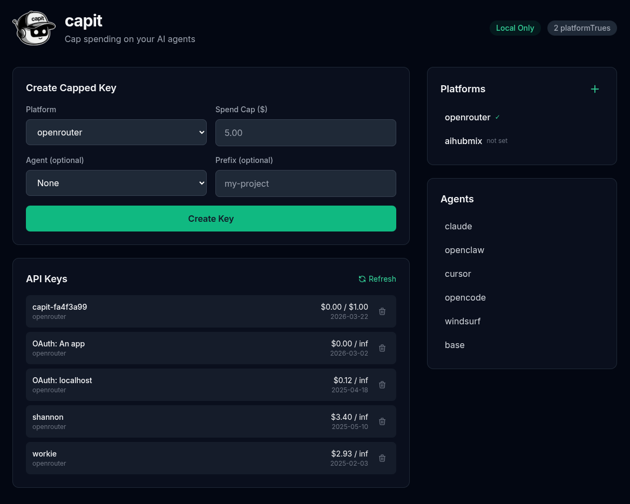Add a new platform with plus icon

pos(595,89)
